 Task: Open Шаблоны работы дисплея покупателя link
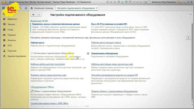click(48, 64)
